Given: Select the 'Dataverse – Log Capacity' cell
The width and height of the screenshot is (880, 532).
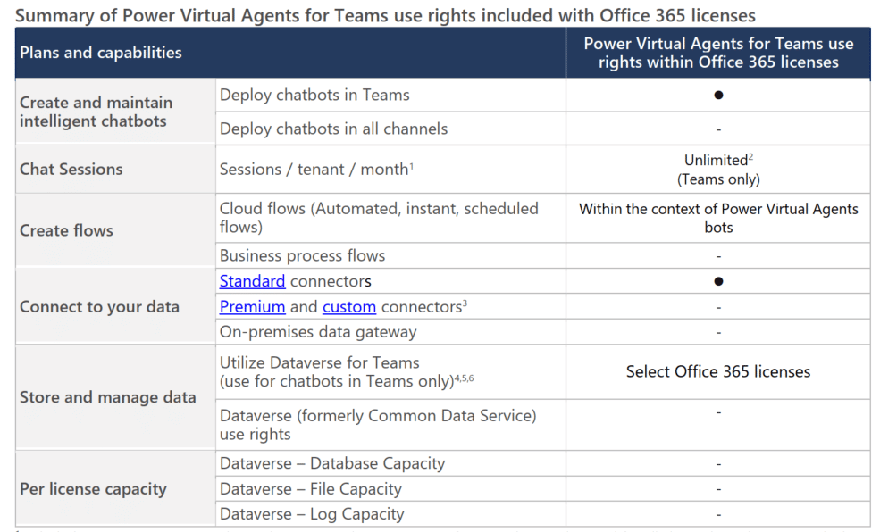Looking at the screenshot, I should [390, 514].
